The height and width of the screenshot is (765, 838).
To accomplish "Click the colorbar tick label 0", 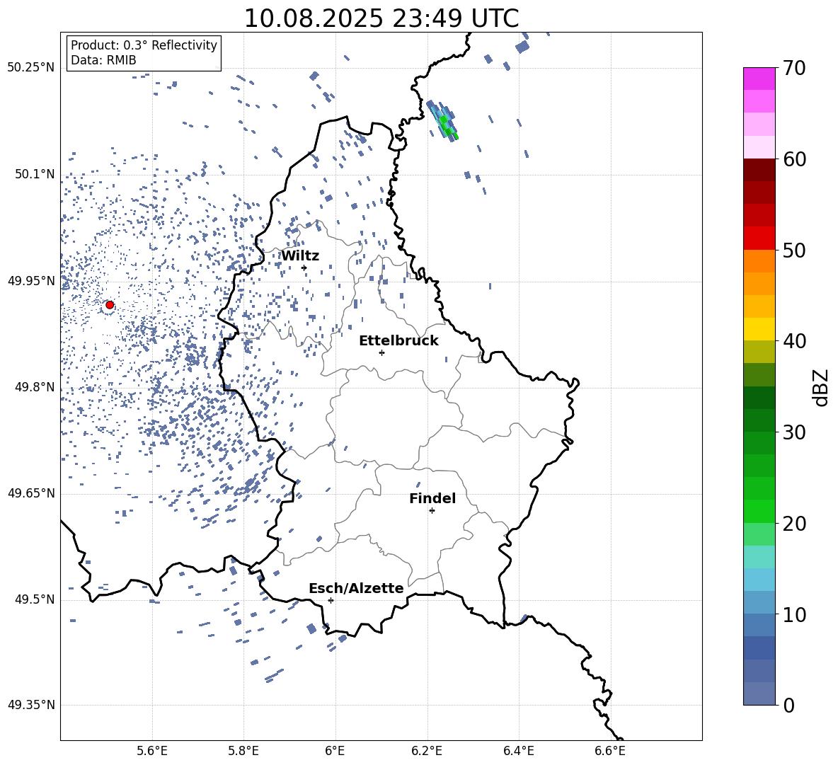I will click(788, 705).
